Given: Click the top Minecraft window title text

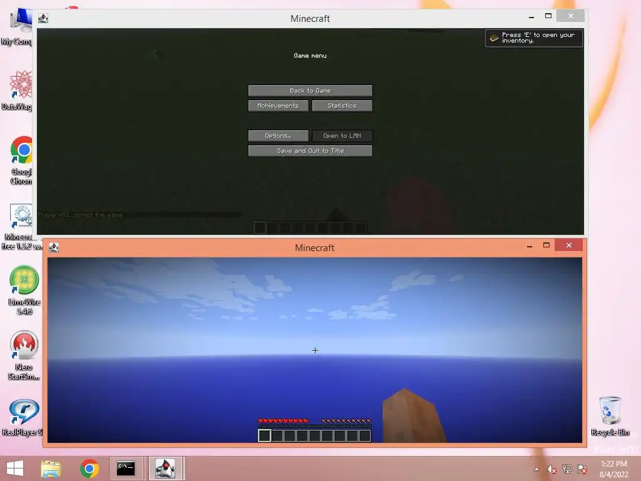Looking at the screenshot, I should pyautogui.click(x=310, y=18).
